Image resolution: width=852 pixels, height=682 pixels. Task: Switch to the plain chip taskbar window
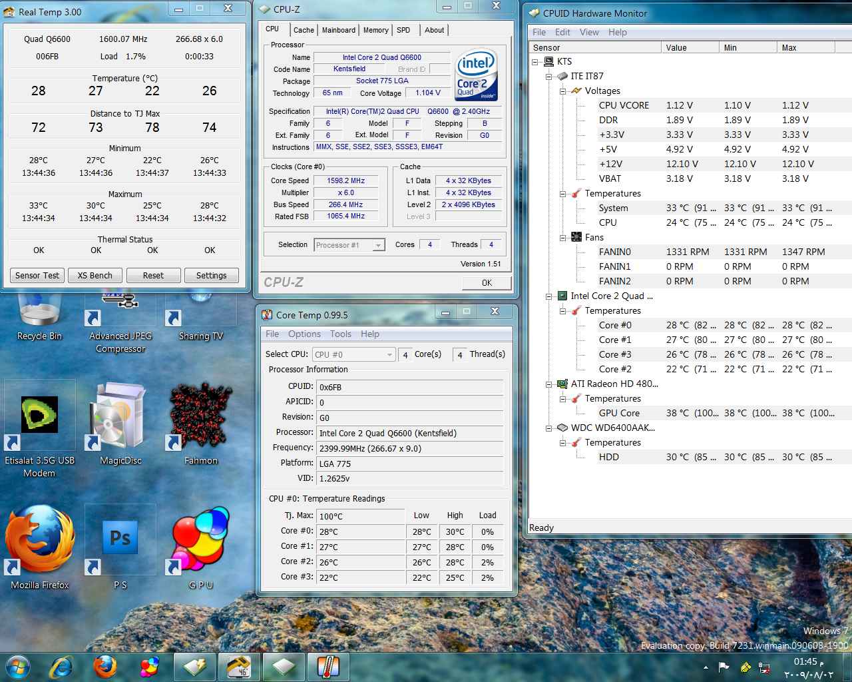(284, 667)
